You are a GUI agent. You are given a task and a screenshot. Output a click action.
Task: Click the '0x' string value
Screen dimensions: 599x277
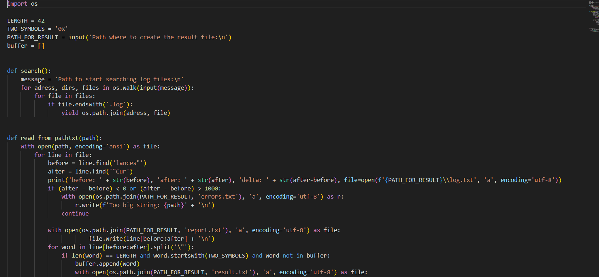[62, 29]
